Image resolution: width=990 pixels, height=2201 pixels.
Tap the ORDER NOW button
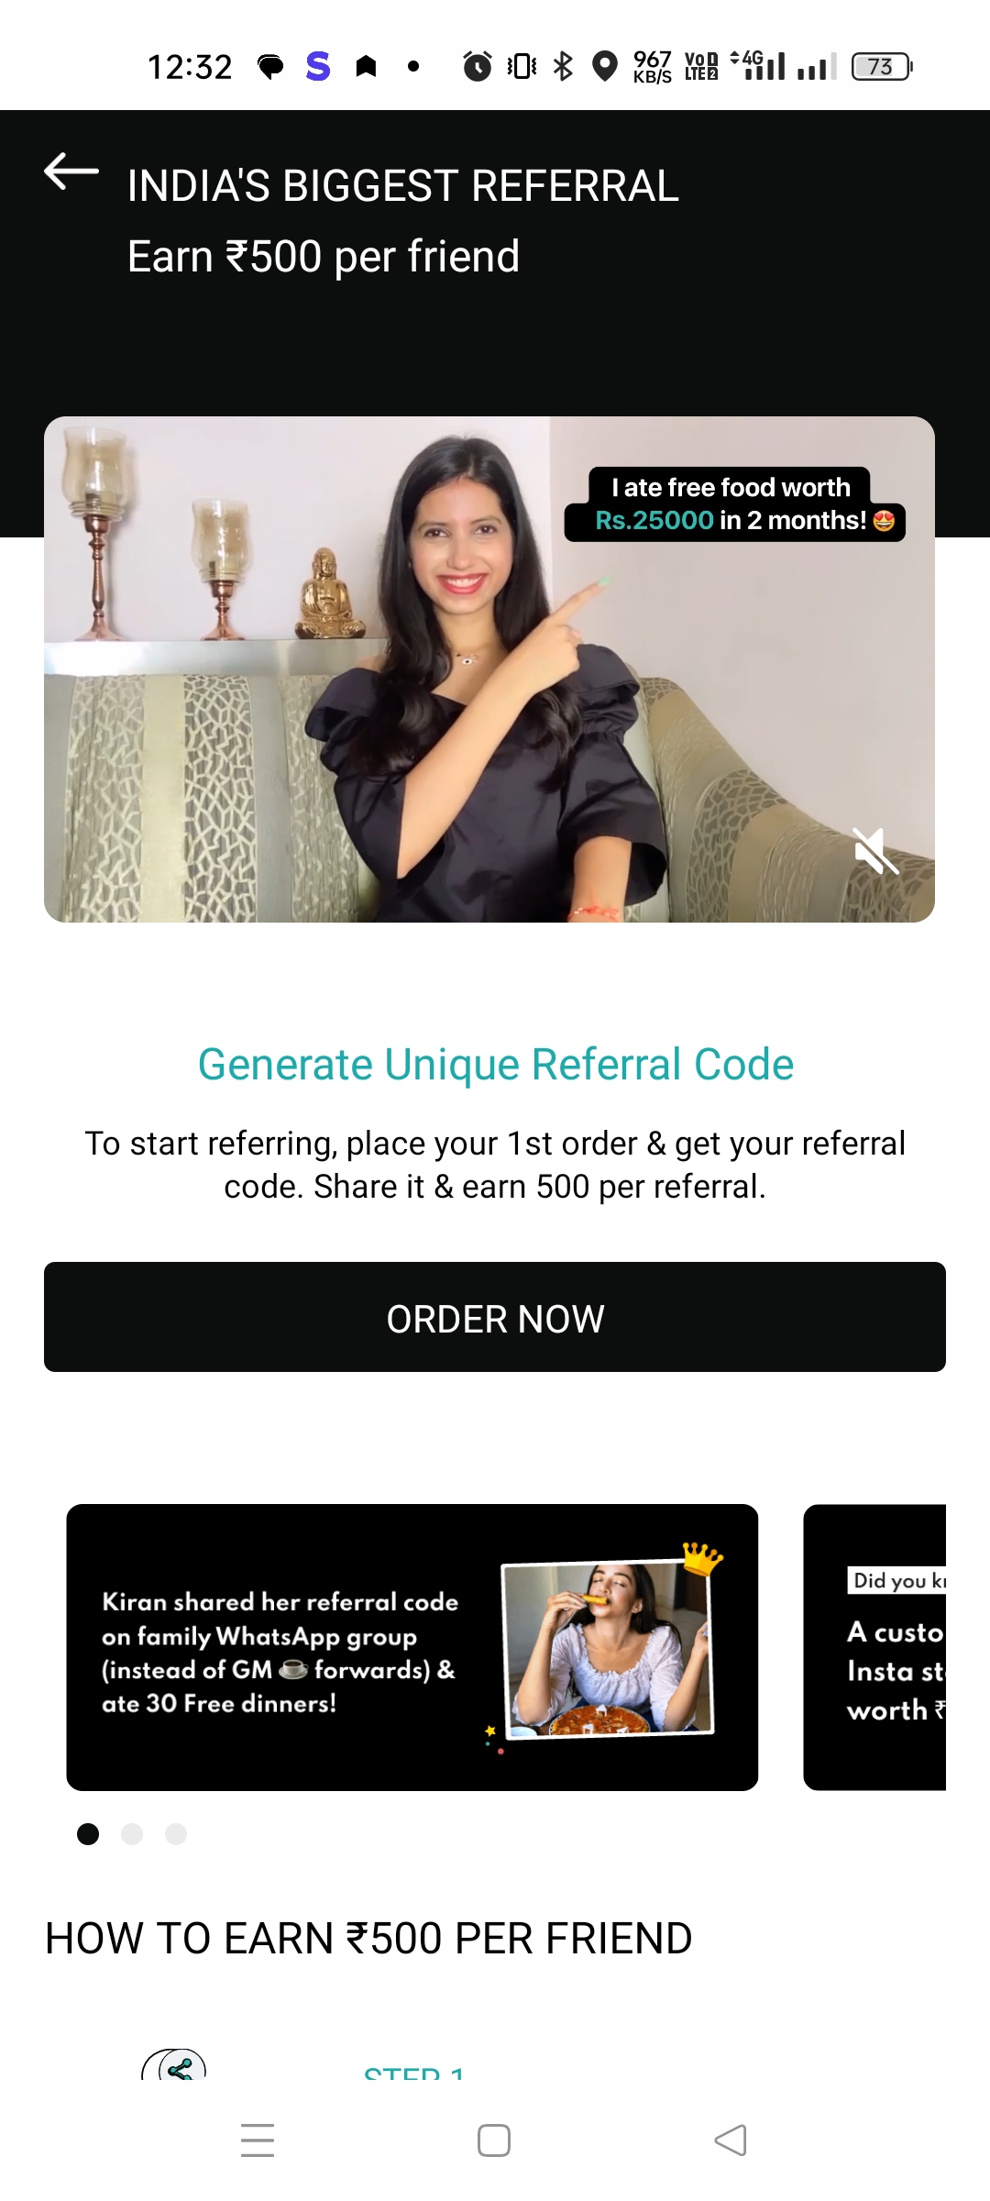coord(495,1317)
